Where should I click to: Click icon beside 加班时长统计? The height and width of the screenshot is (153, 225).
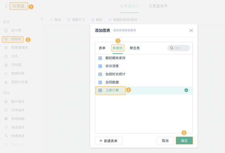coord(100,74)
